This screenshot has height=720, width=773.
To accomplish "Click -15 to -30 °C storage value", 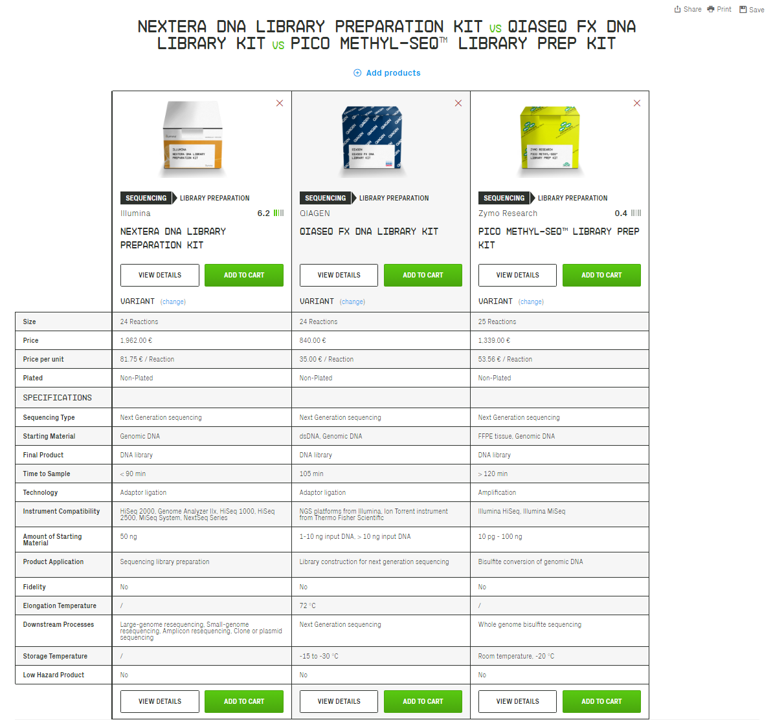I will [x=319, y=656].
